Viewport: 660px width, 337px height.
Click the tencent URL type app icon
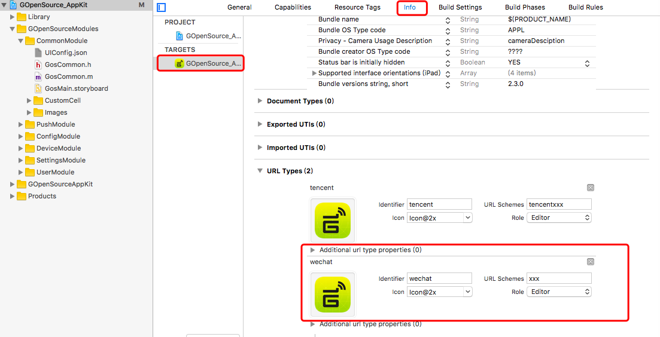(332, 220)
